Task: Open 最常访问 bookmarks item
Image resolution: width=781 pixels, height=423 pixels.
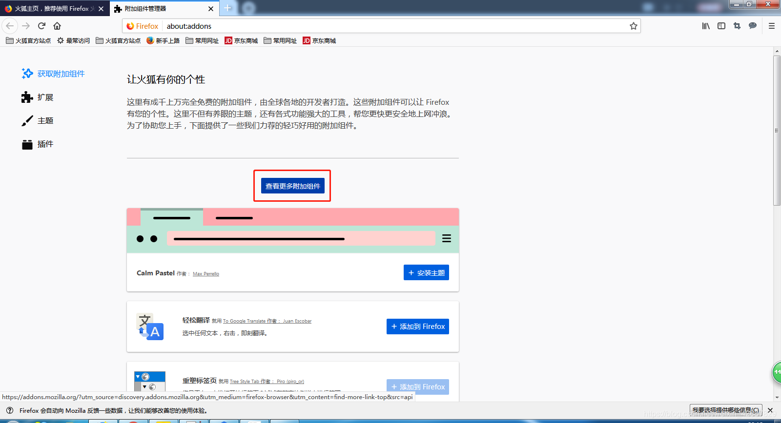Action: 73,40
